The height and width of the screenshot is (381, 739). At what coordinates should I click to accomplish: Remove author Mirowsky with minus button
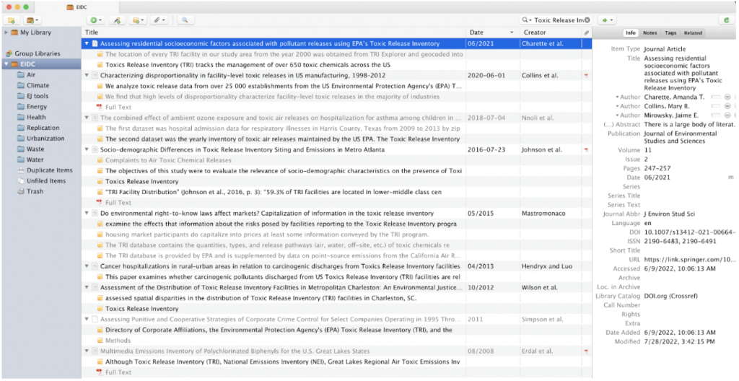(x=727, y=115)
